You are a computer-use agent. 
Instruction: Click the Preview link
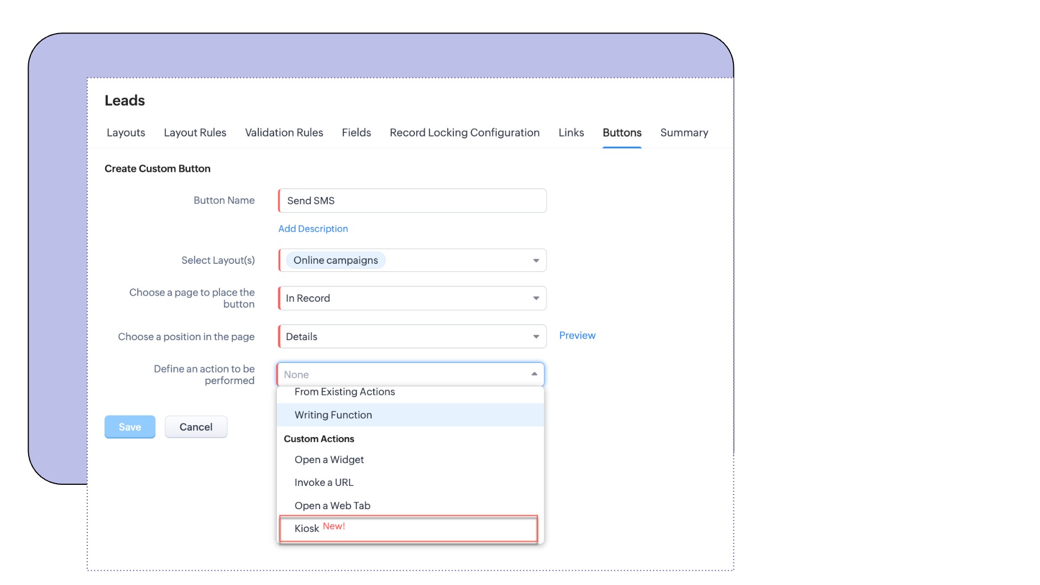577,335
